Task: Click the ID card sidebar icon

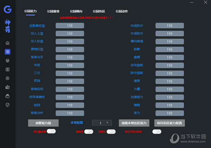Action: click(8, 87)
